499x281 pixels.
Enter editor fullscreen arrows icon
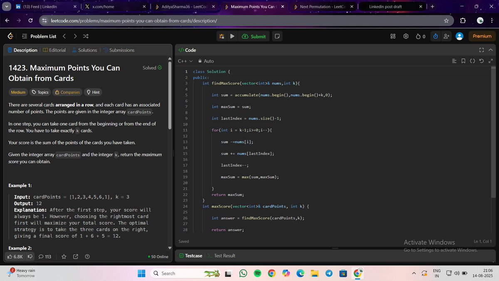pyautogui.click(x=490, y=61)
